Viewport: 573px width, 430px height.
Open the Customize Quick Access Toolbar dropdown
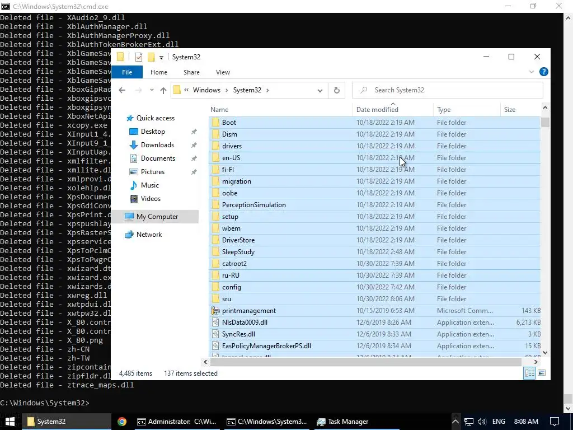coord(161,58)
